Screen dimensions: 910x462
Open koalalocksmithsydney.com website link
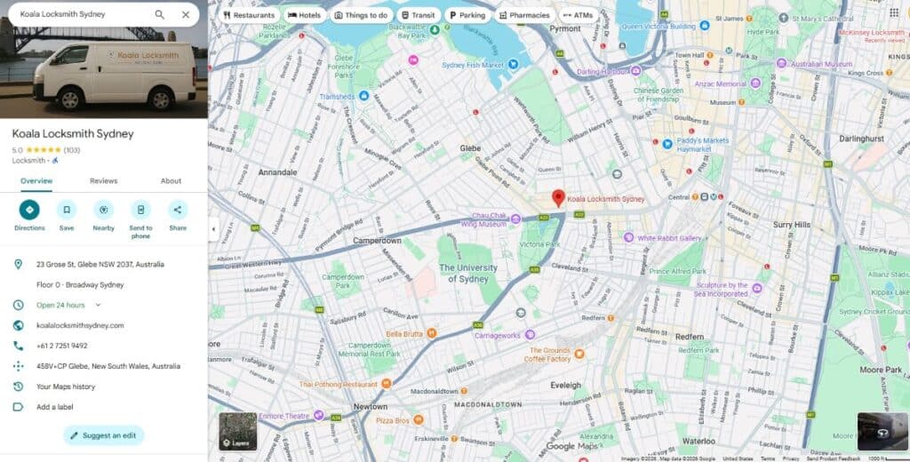click(80, 325)
